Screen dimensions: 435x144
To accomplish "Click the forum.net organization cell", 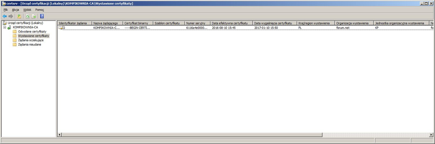I will click(x=343, y=28).
